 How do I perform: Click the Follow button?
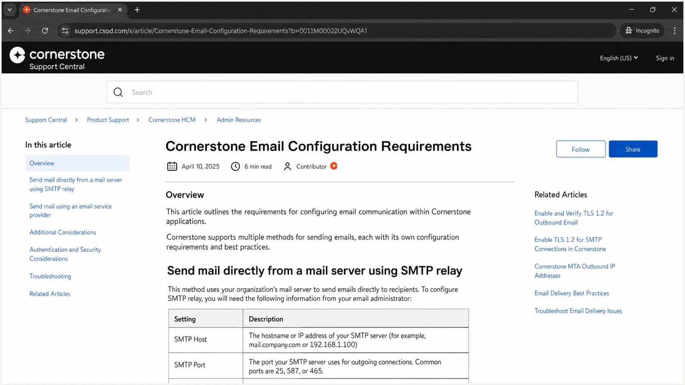[x=581, y=149]
